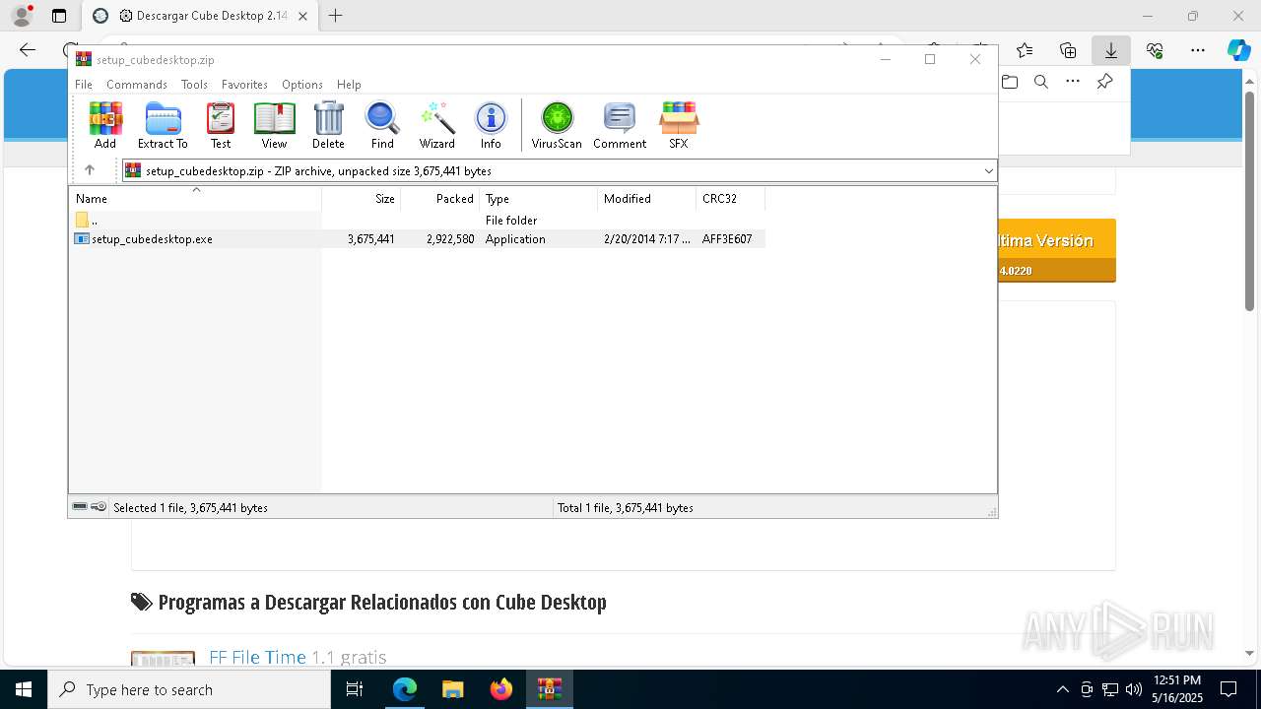Image resolution: width=1261 pixels, height=709 pixels.
Task: Open the archive Comment tool
Action: click(x=620, y=125)
